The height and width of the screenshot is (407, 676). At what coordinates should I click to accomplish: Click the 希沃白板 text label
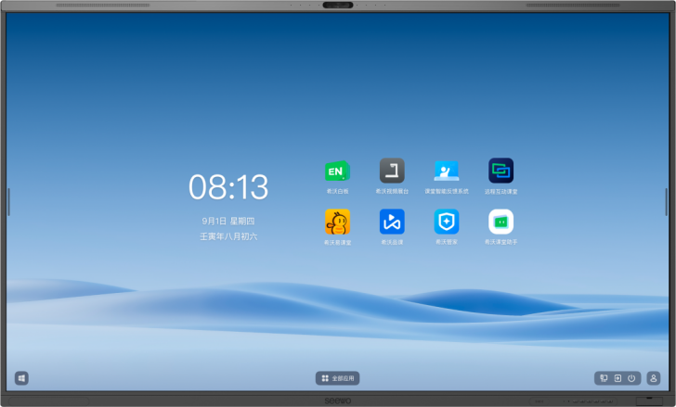coord(337,192)
